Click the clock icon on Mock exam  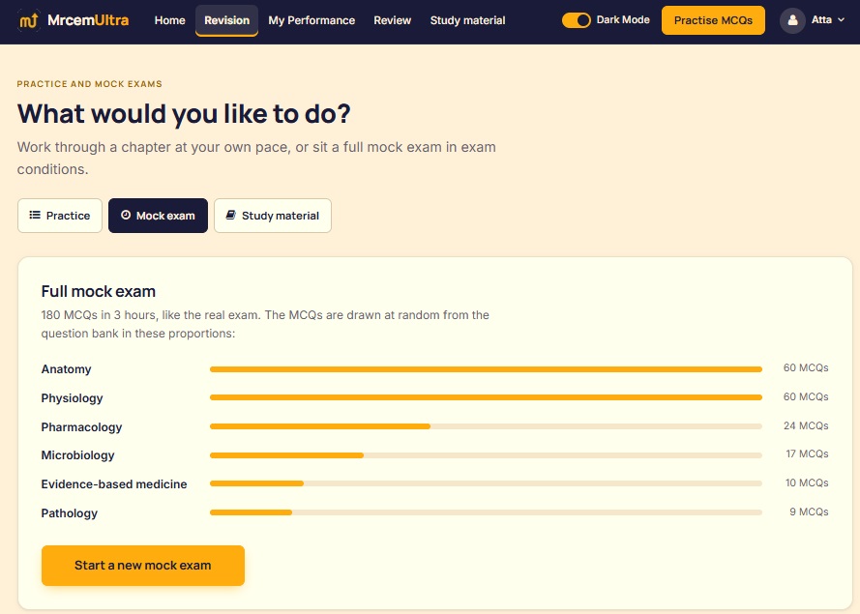pyautogui.click(x=126, y=215)
